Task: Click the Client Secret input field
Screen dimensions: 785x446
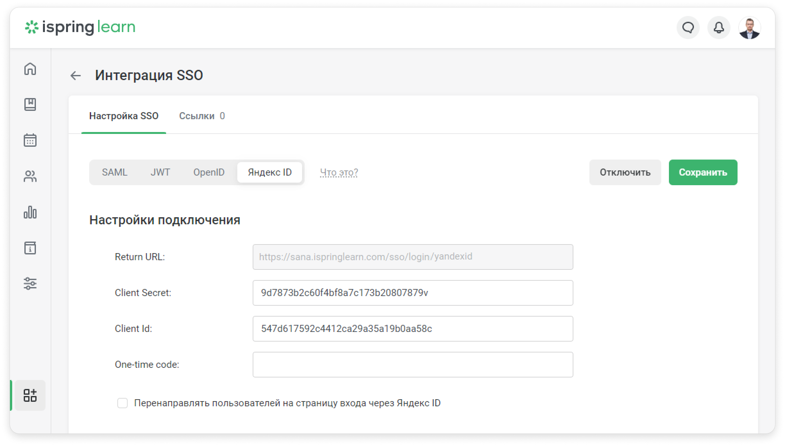Action: click(413, 293)
